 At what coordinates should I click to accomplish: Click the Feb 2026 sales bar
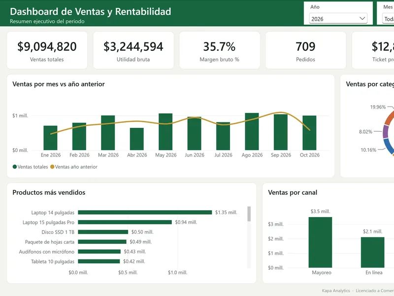79,137
